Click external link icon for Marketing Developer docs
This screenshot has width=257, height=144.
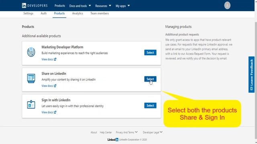coord(55,59)
